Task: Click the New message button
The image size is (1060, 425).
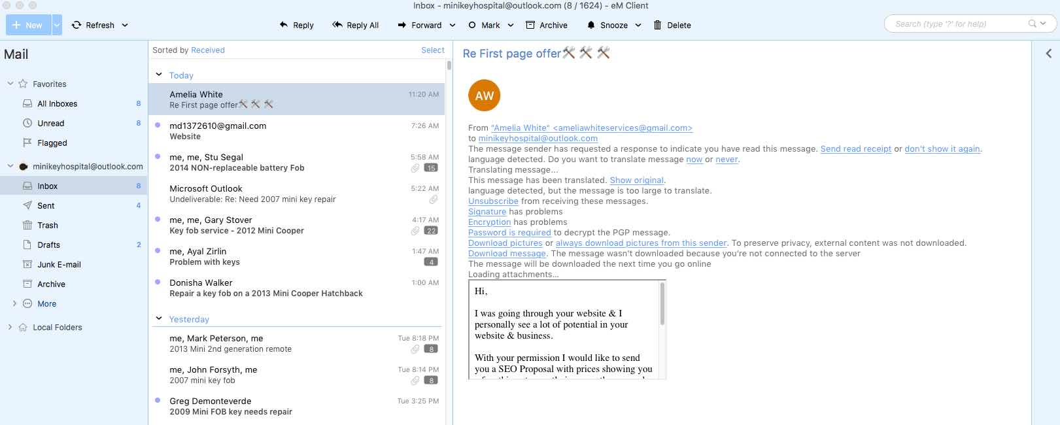Action: [28, 25]
